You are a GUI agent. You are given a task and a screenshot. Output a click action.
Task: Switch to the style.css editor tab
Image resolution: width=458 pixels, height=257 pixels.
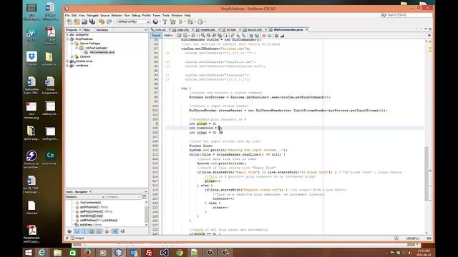click(160, 30)
